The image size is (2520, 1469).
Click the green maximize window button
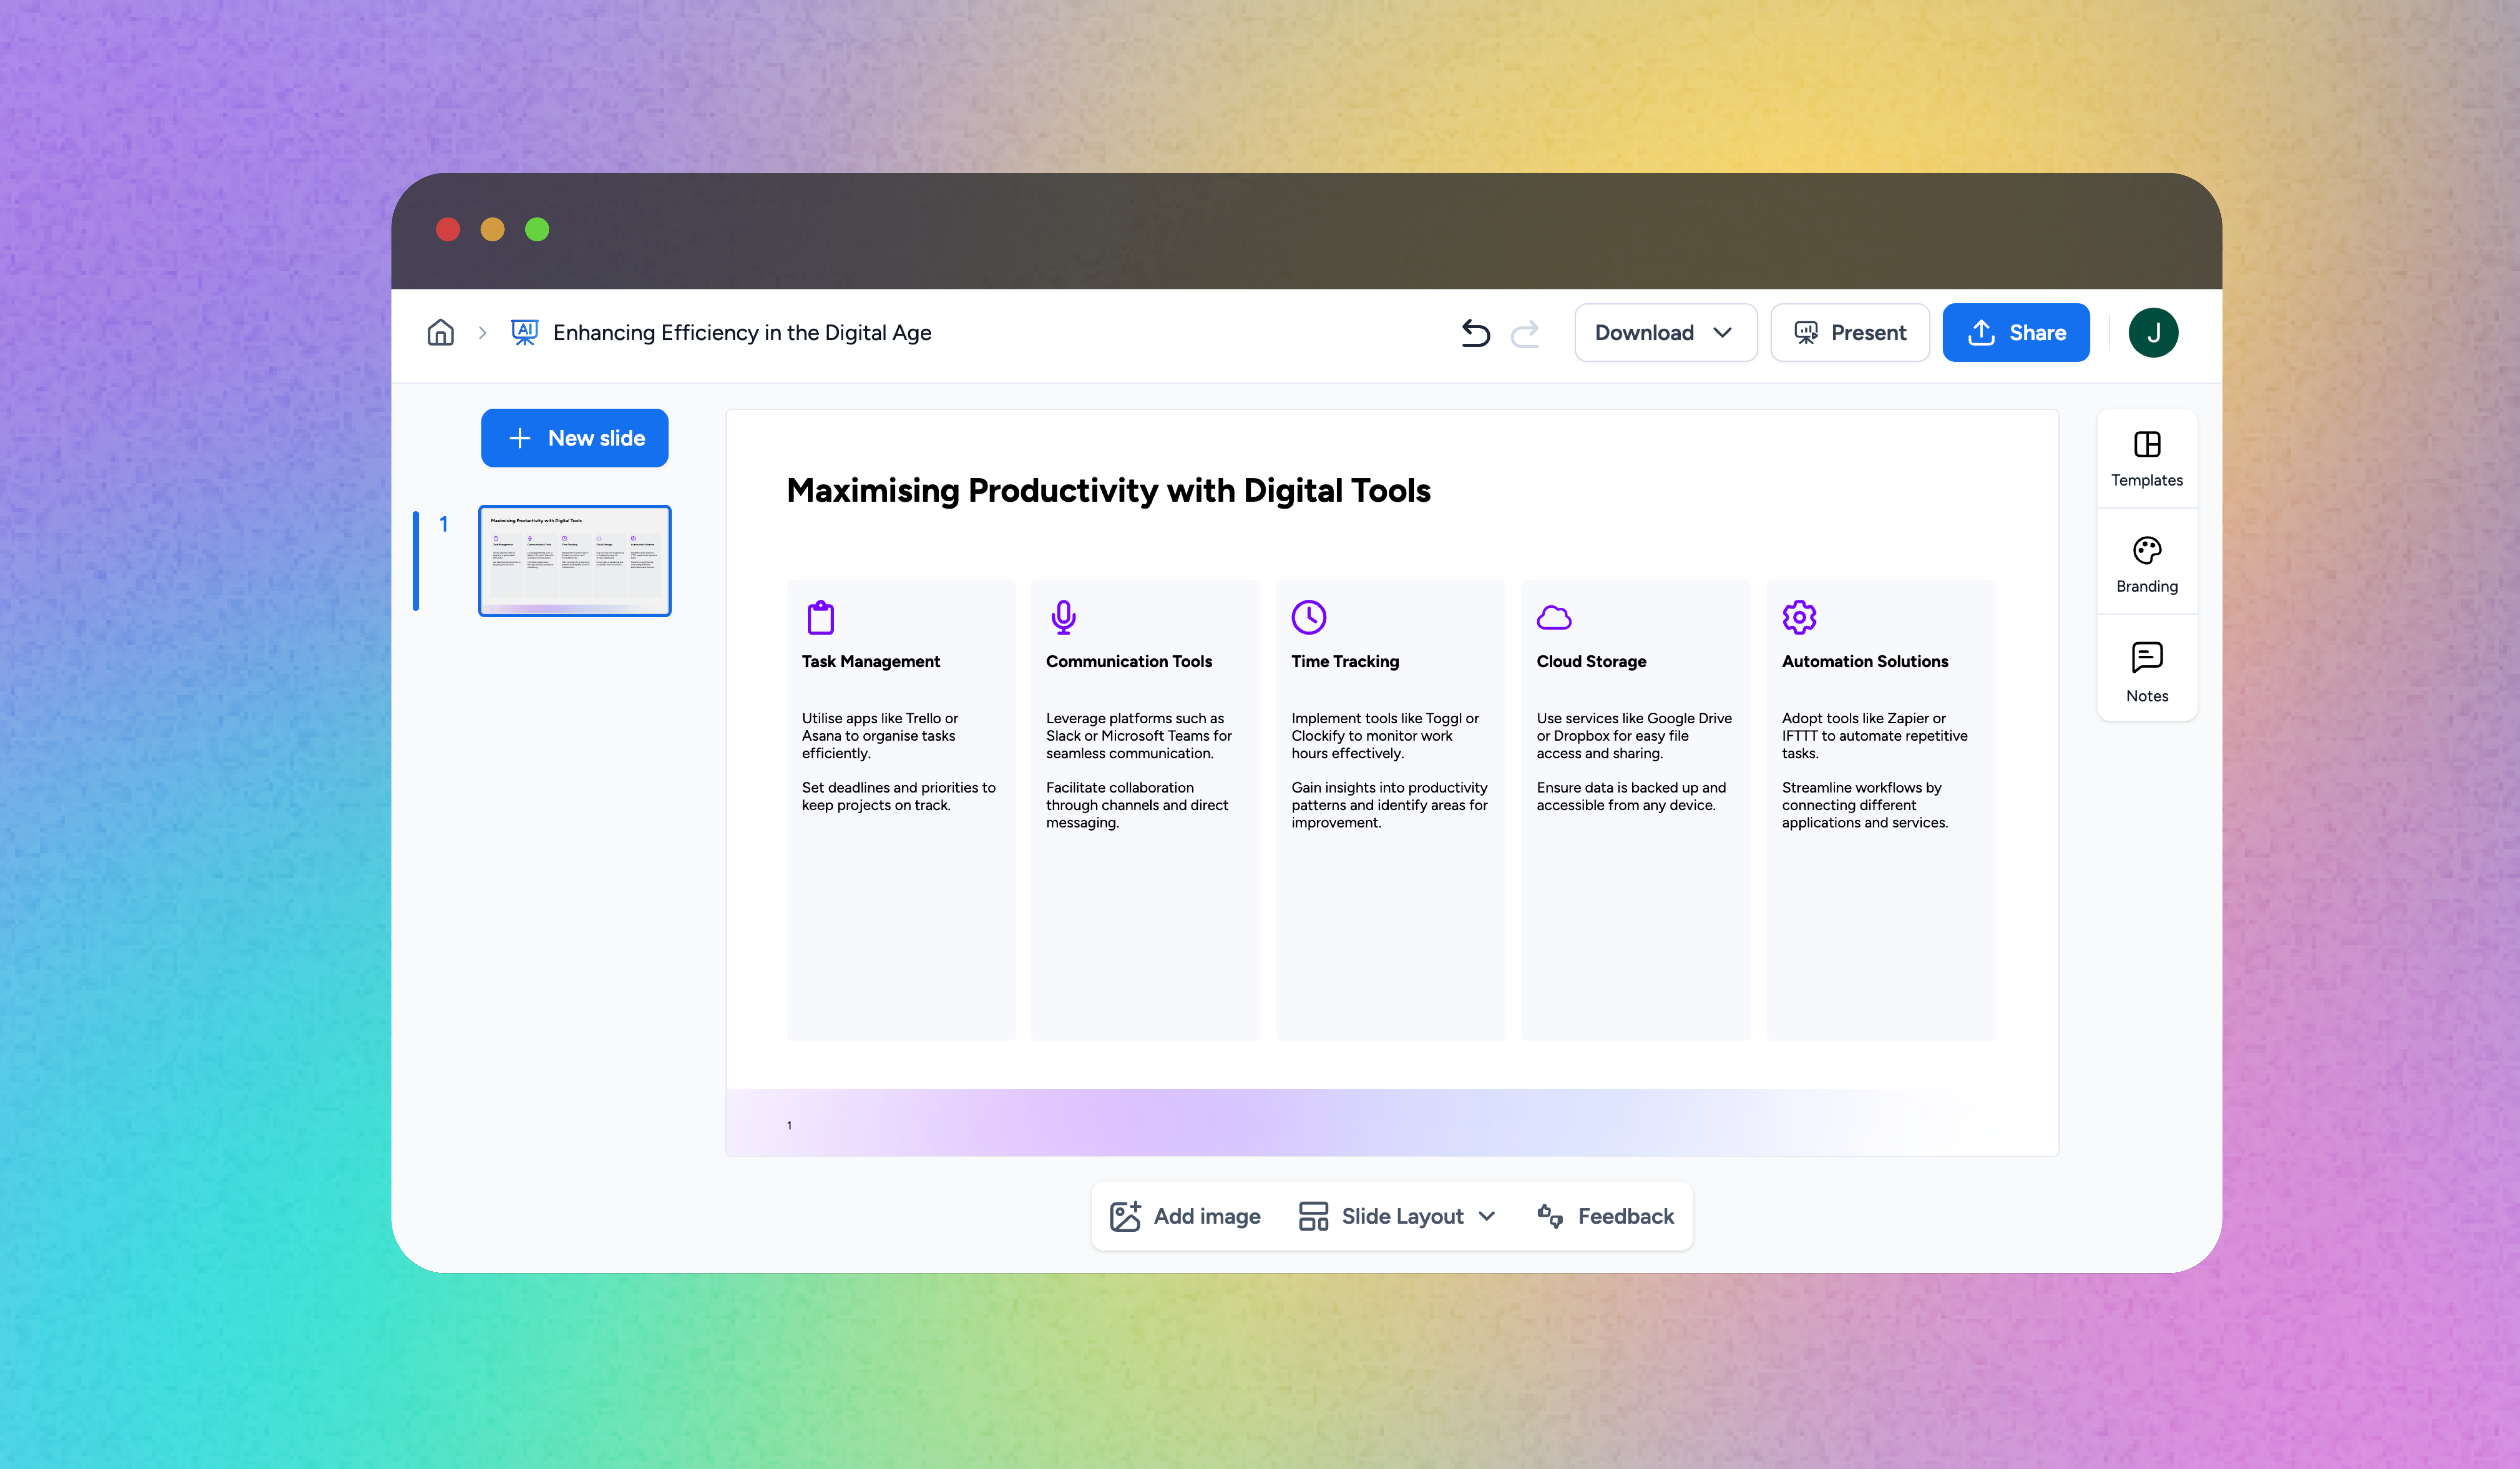tap(537, 230)
